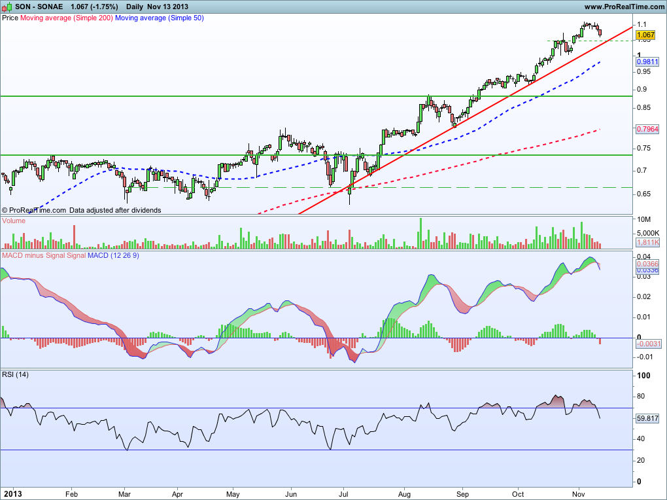This screenshot has height=500, width=667.
Task: Click the 2013 year label on time axis
Action: 12,494
